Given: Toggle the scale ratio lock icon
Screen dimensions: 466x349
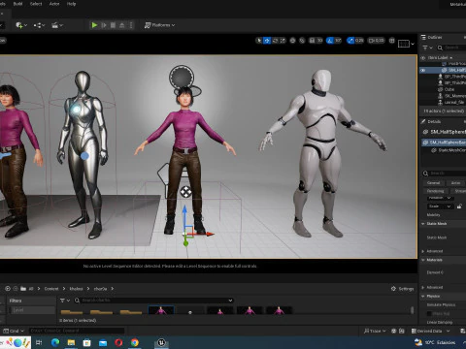Looking at the screenshot, I should (459, 206).
